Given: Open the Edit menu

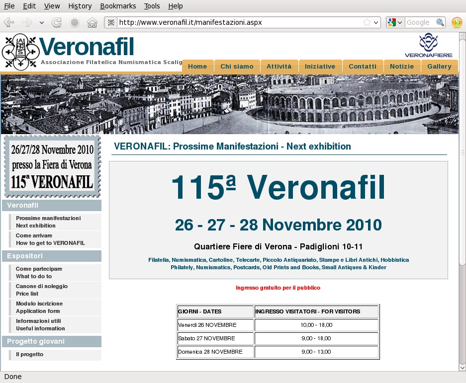Looking at the screenshot, I should [29, 6].
